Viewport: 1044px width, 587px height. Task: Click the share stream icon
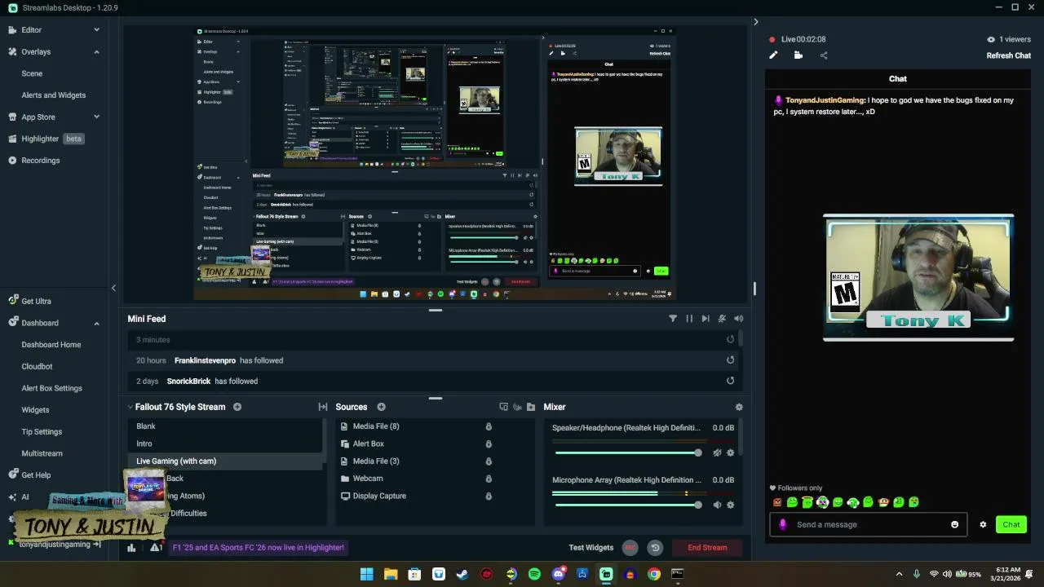(x=824, y=55)
